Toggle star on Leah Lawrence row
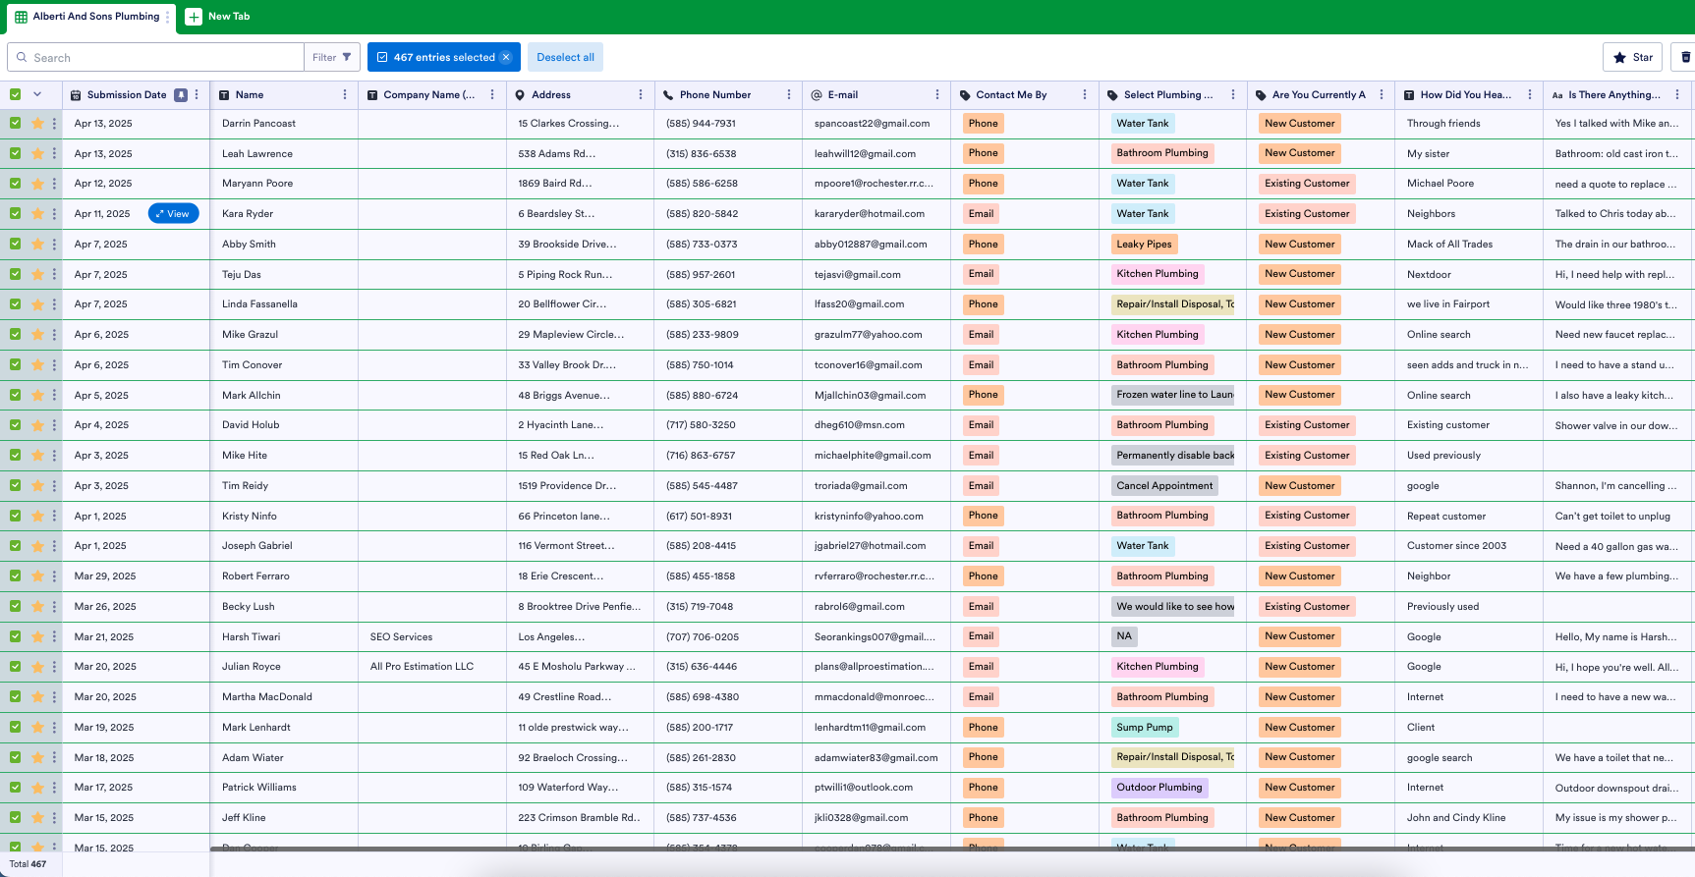 click(37, 154)
